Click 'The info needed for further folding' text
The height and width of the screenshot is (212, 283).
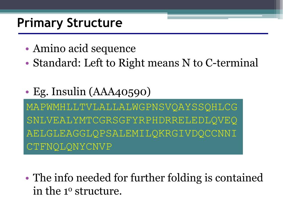pyautogui.click(x=148, y=178)
